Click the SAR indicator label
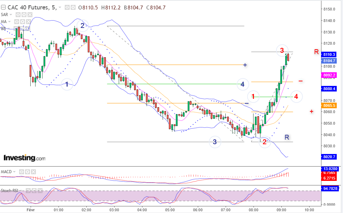 click(5, 15)
